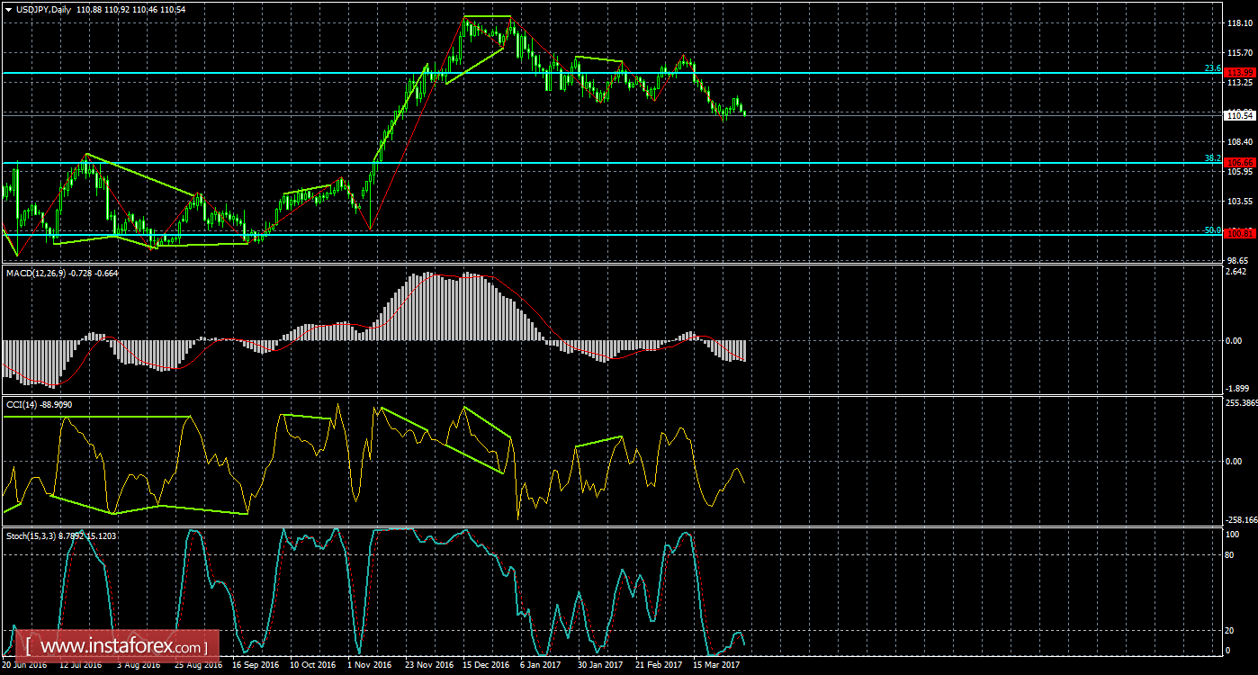This screenshot has width=1258, height=675.
Task: Click the 103.55 price axis label
Action: [x=1240, y=202]
